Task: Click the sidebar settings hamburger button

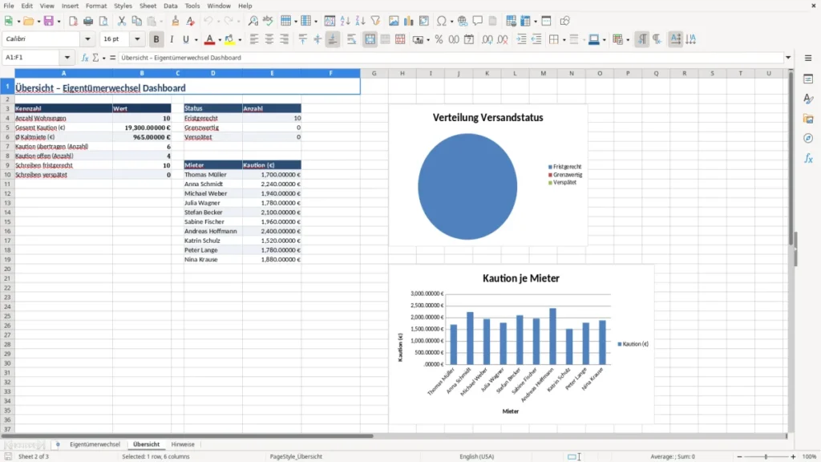Action: [x=808, y=58]
